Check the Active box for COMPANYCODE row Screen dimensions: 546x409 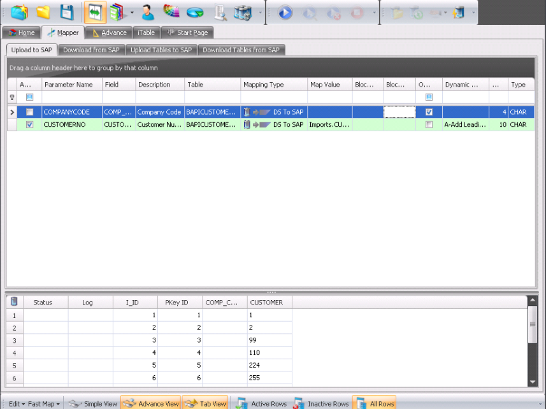click(29, 112)
